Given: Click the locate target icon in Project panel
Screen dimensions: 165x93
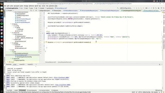Looking at the screenshot, I should click(31, 11).
